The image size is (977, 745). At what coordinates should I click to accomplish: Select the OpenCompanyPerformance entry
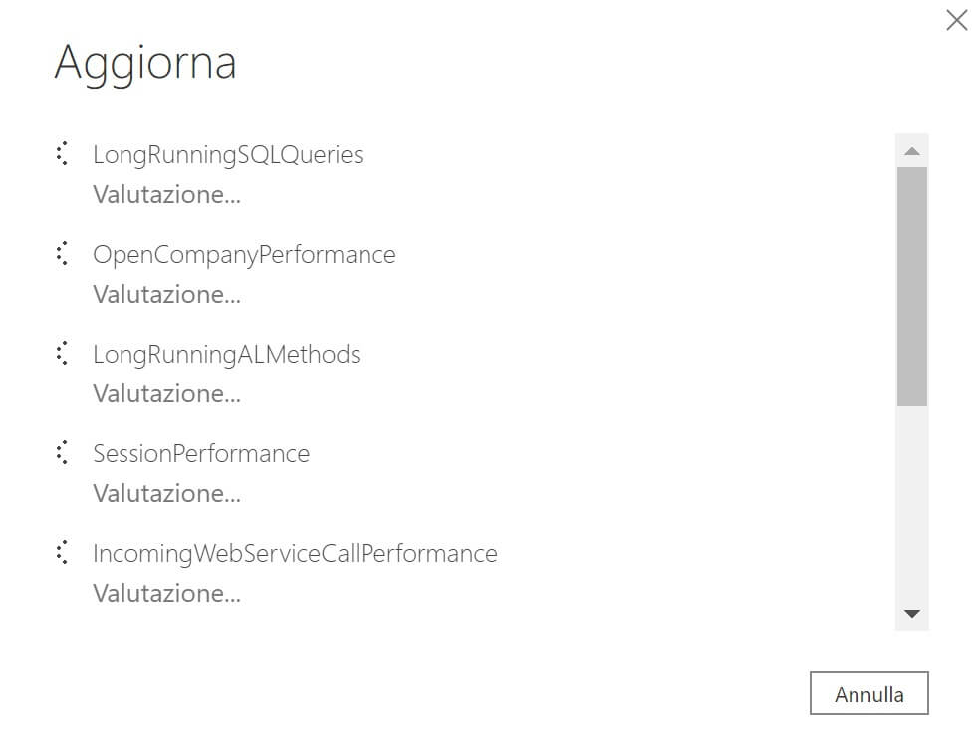tap(244, 254)
